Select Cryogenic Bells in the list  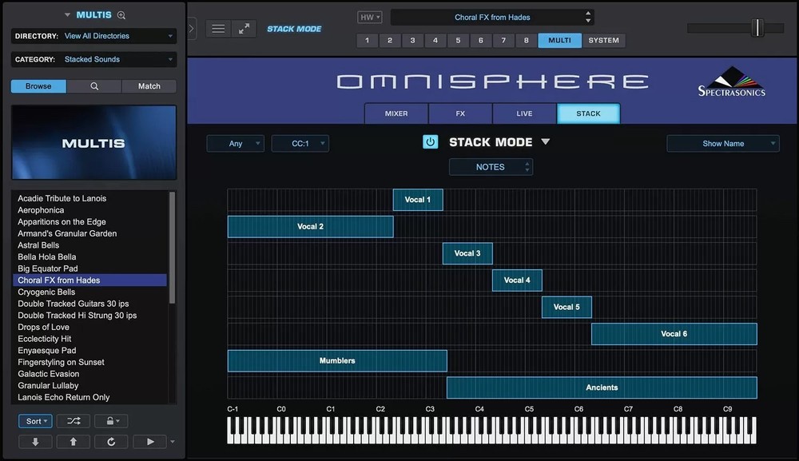(x=89, y=292)
